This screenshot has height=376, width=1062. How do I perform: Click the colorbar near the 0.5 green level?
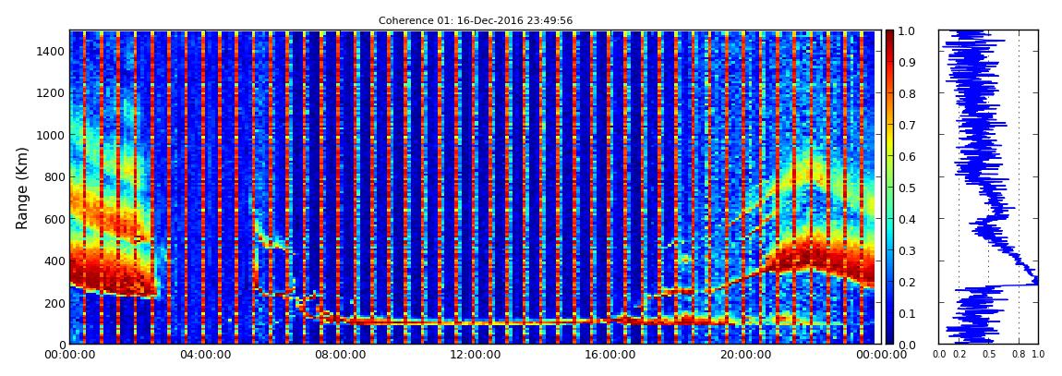889,188
